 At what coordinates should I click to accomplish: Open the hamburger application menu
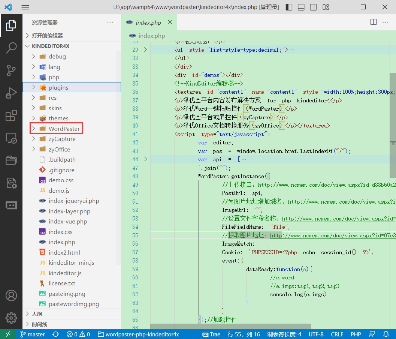25,7
